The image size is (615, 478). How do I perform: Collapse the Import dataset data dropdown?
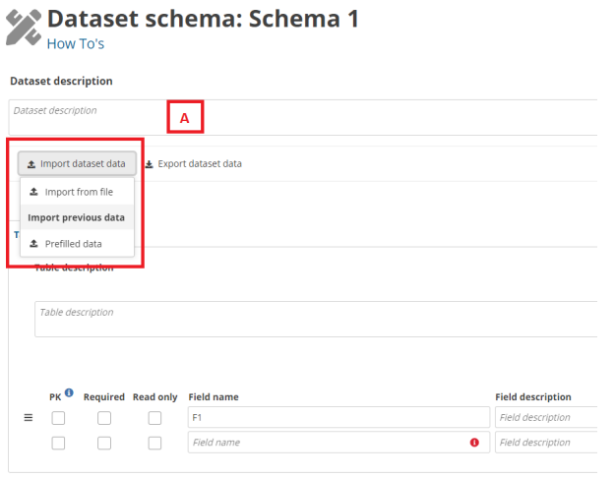click(76, 163)
